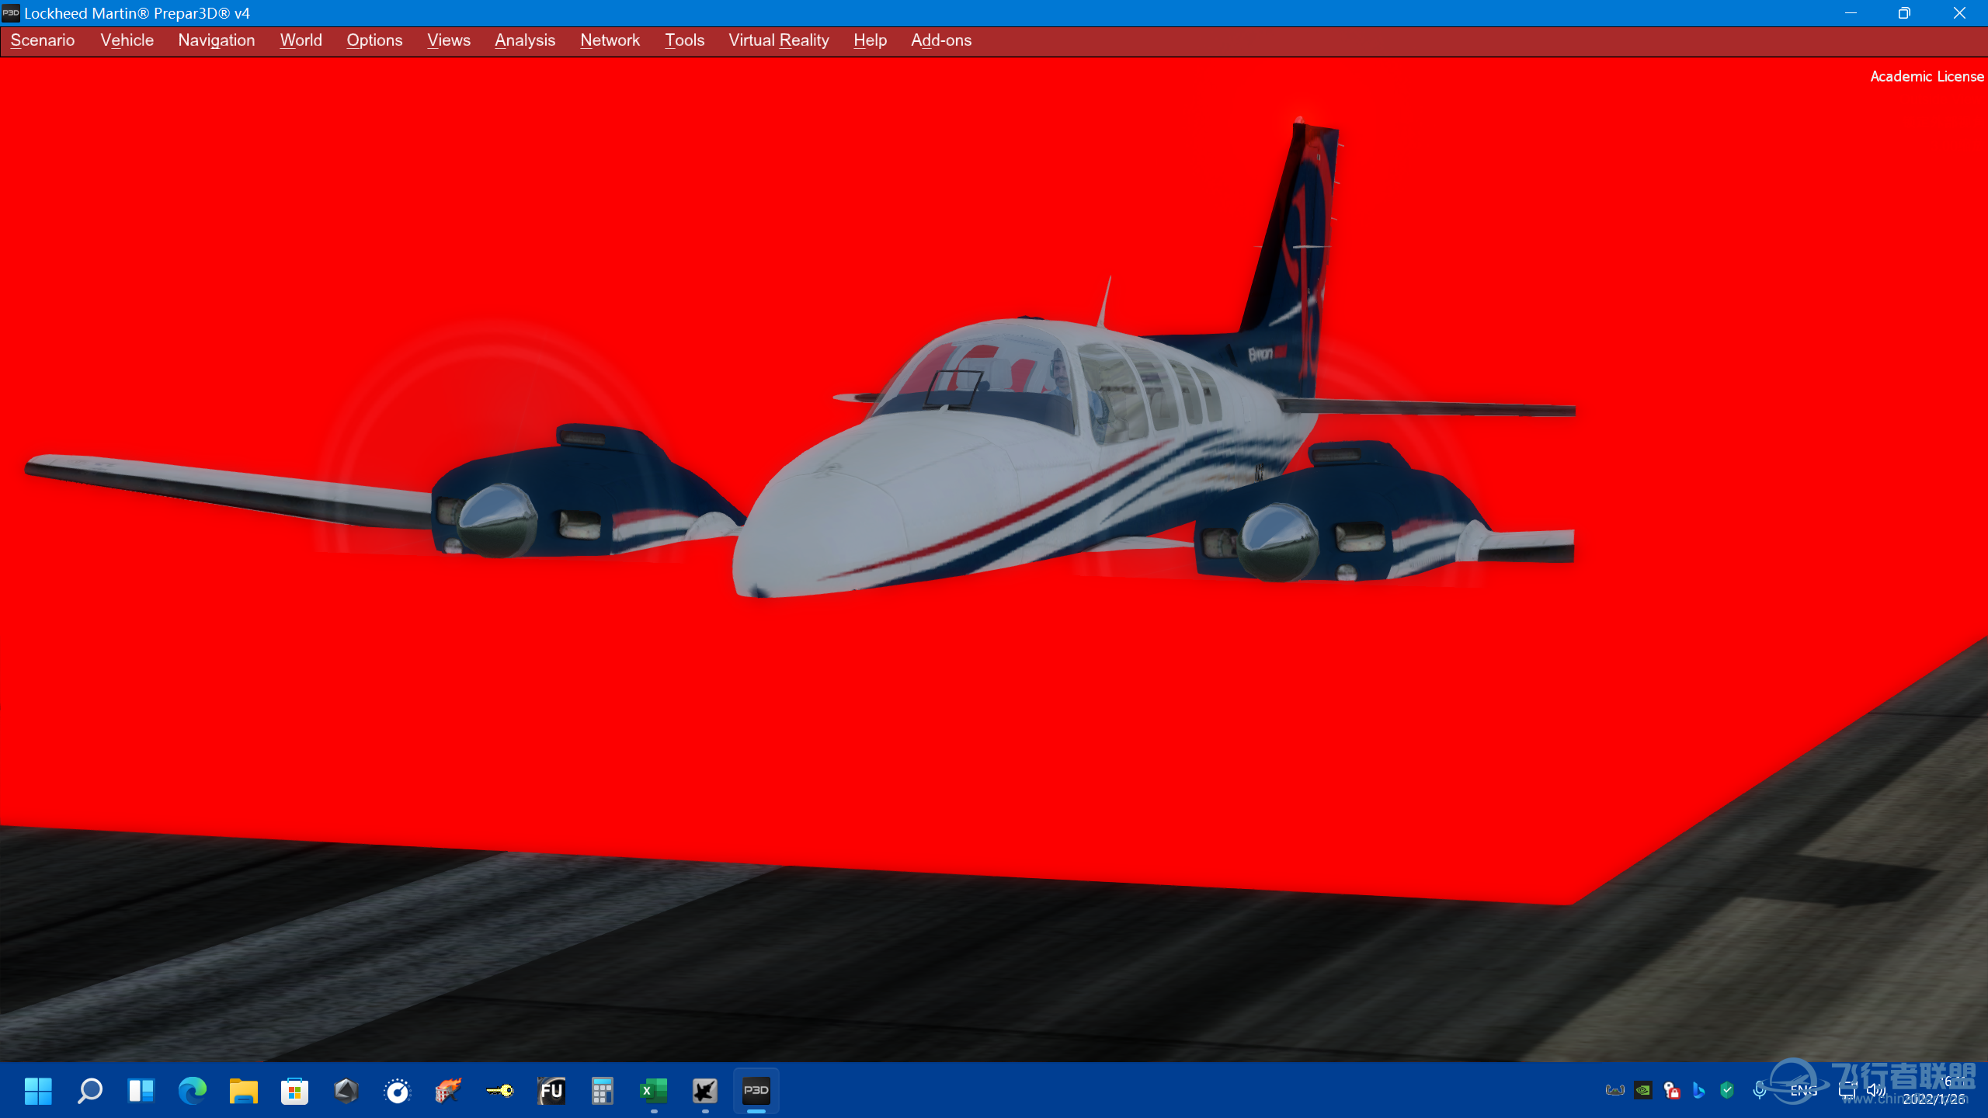The height and width of the screenshot is (1118, 1988).
Task: Click the P3D taskbar icon
Action: (x=756, y=1091)
